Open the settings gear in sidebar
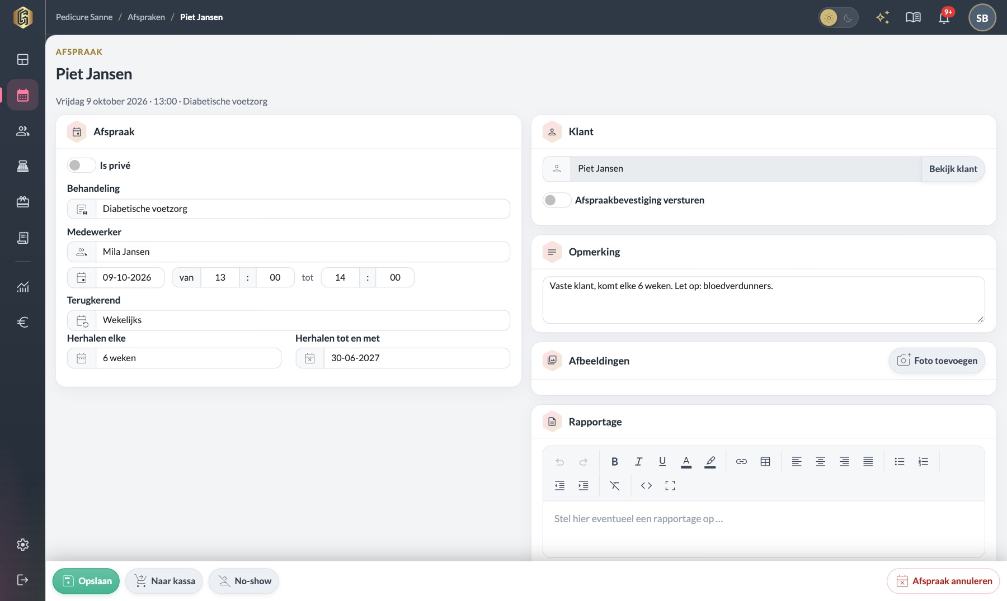 [x=23, y=545]
